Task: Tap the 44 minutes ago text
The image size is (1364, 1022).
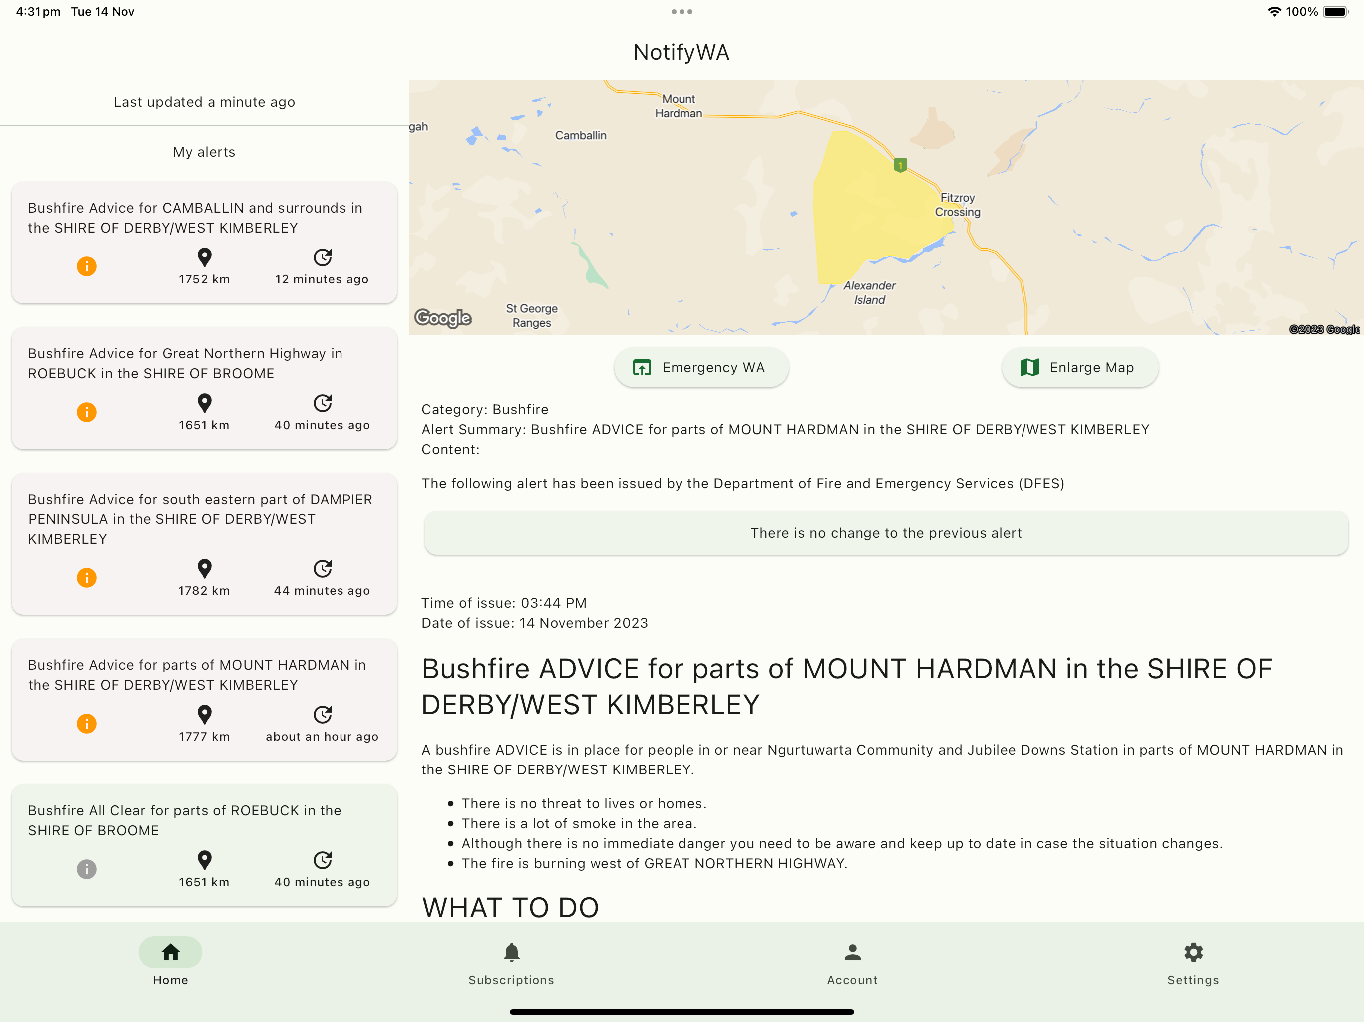Action: (322, 590)
